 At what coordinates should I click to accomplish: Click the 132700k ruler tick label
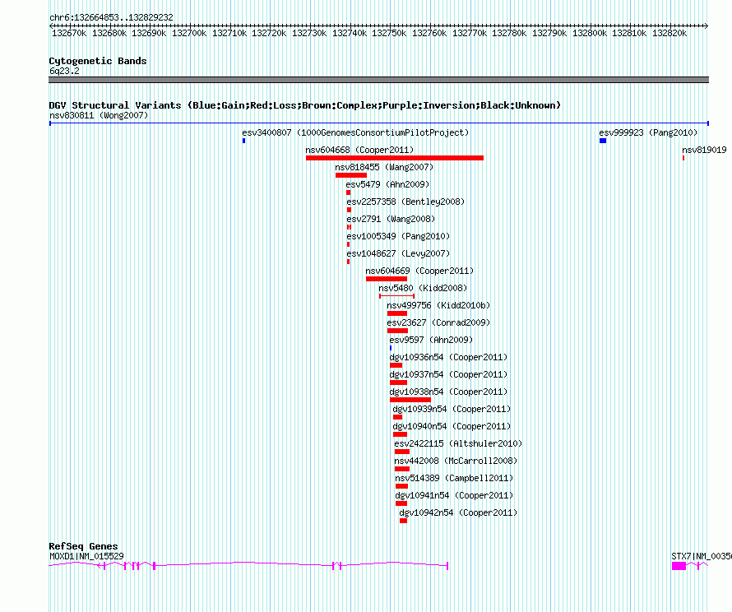coord(189,33)
